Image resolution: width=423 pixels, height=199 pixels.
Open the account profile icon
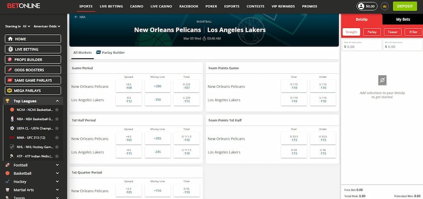tap(361, 6)
